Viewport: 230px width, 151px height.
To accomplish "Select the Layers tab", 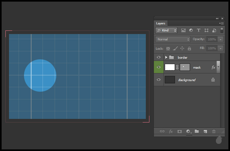I will (x=161, y=23).
